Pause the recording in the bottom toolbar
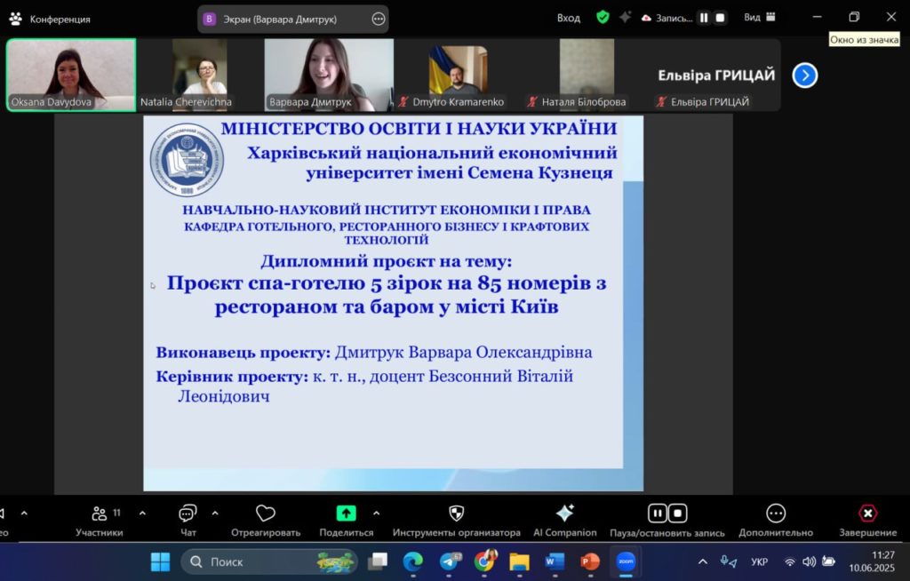Viewport: 910px width, 581px height. point(657,513)
